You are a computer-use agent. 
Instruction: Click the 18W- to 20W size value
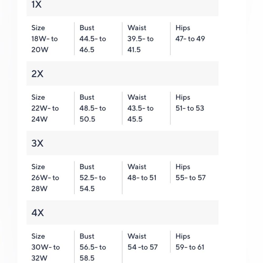tap(45, 44)
